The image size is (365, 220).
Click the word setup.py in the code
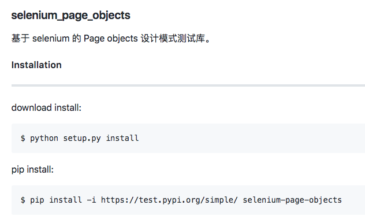[82, 138]
